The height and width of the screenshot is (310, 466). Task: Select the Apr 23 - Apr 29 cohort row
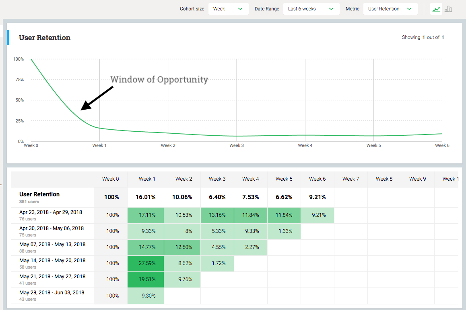click(52, 215)
